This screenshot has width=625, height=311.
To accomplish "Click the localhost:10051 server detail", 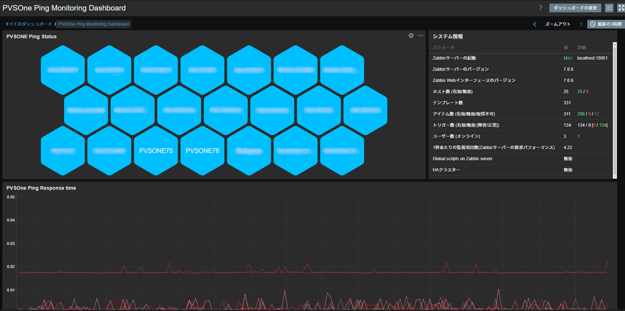I will point(592,58).
